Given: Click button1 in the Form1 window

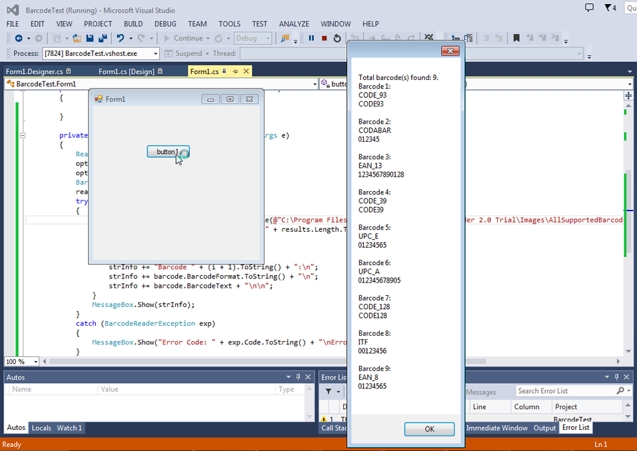Looking at the screenshot, I should coord(168,151).
